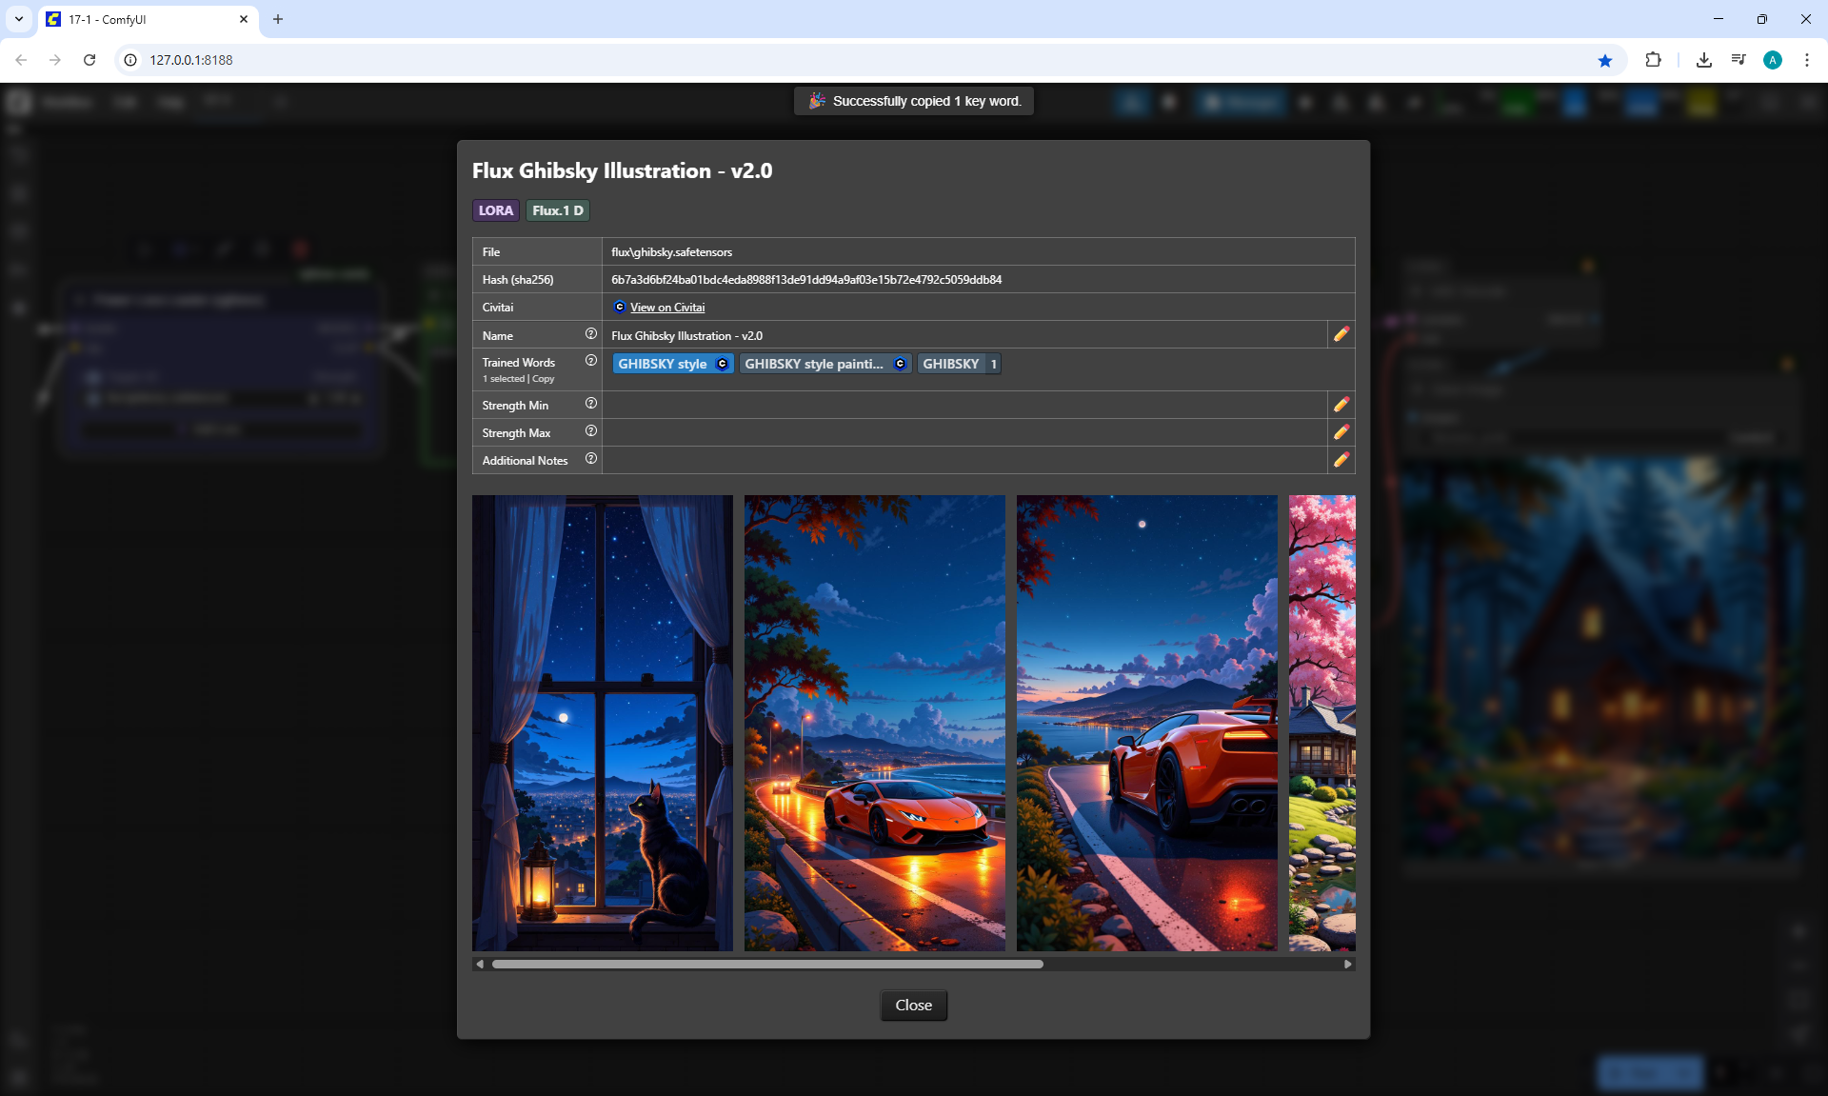Edit Strength Max with pencil icon
The height and width of the screenshot is (1096, 1828).
point(1341,432)
